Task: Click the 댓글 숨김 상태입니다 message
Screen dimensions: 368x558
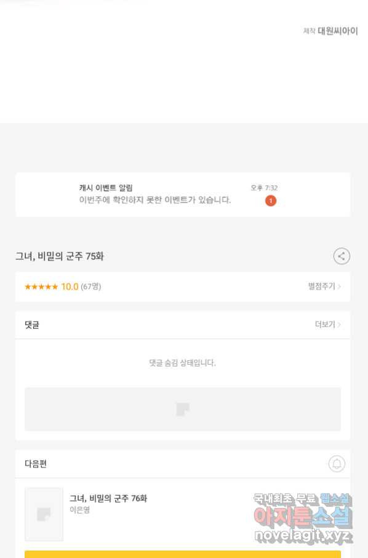Action: (182, 363)
